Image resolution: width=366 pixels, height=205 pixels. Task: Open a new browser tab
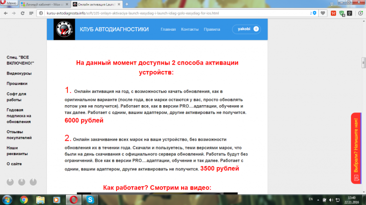point(127,4)
